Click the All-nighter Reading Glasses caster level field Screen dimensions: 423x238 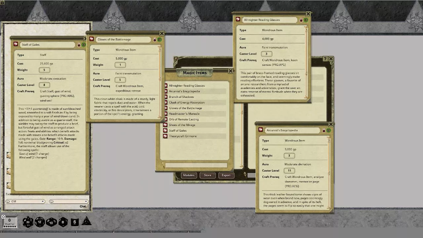[x=267, y=54]
